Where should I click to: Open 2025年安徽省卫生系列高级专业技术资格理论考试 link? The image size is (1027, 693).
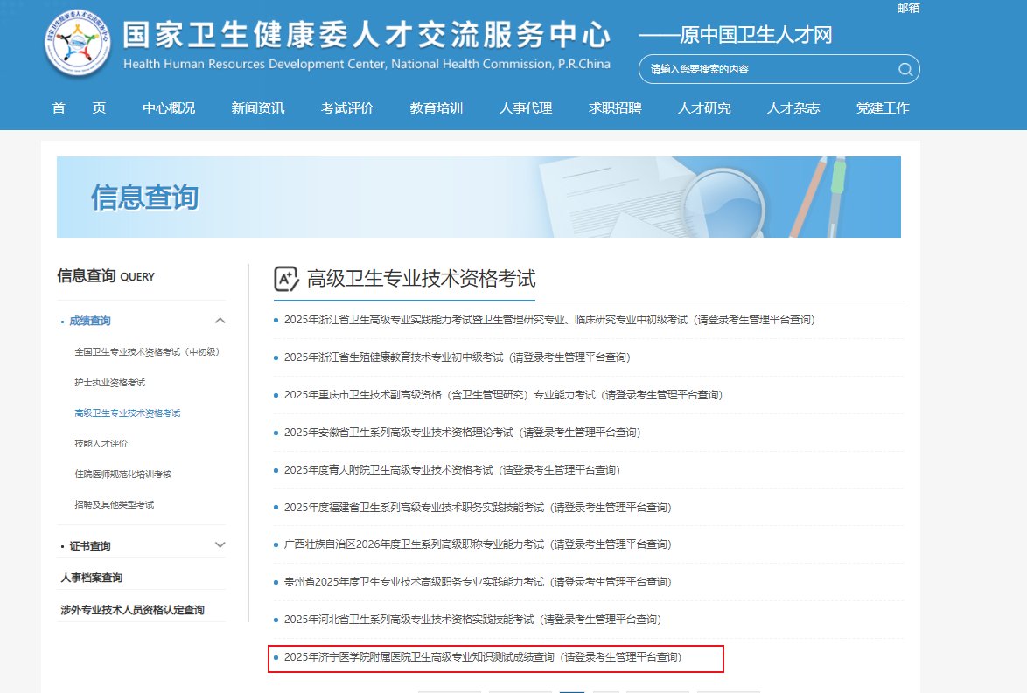point(463,433)
